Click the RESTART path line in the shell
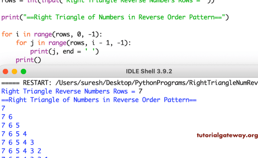The image size is (258, 158). click(130, 83)
